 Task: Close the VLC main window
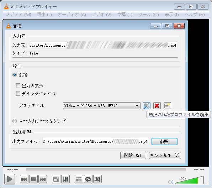(203, 6)
